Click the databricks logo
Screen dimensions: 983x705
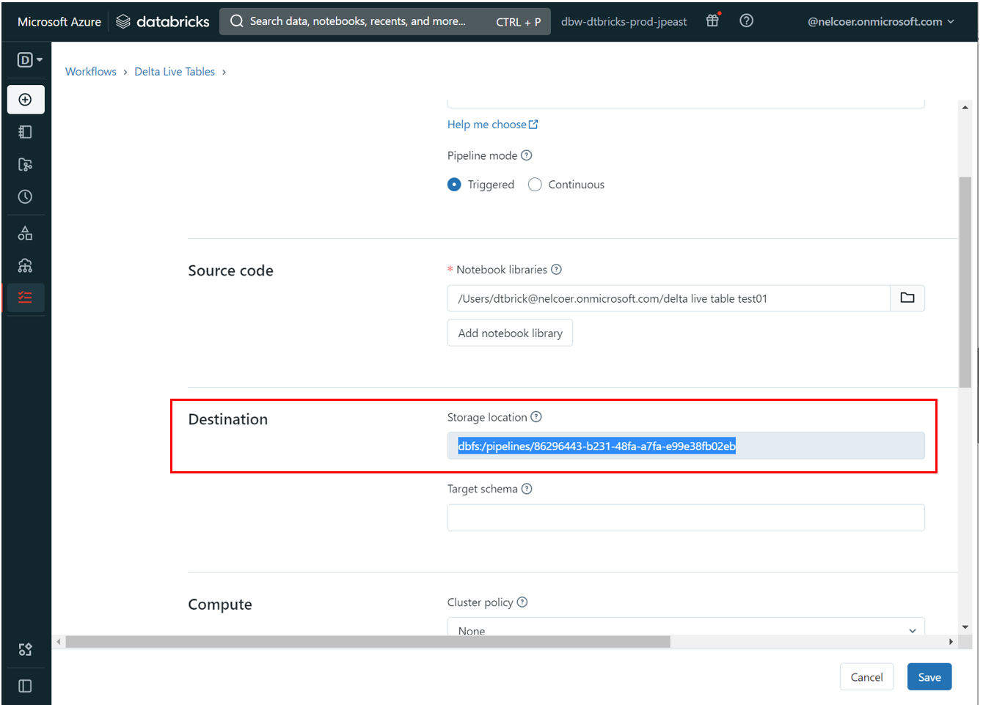point(163,21)
